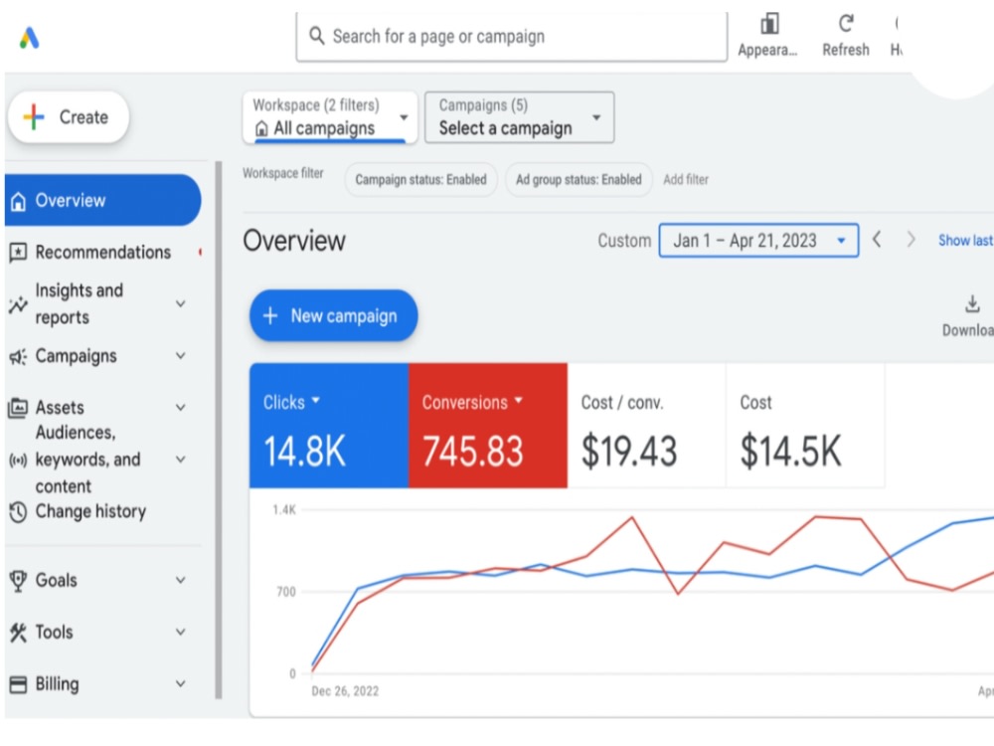This screenshot has width=994, height=746.
Task: Select the Cost metric card
Action: (x=805, y=425)
